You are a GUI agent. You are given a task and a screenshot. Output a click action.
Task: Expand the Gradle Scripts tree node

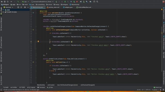pos(3,12)
